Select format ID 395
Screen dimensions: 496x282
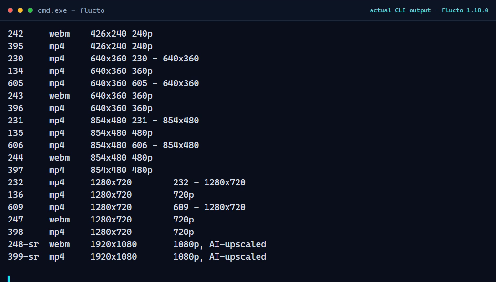coord(15,46)
